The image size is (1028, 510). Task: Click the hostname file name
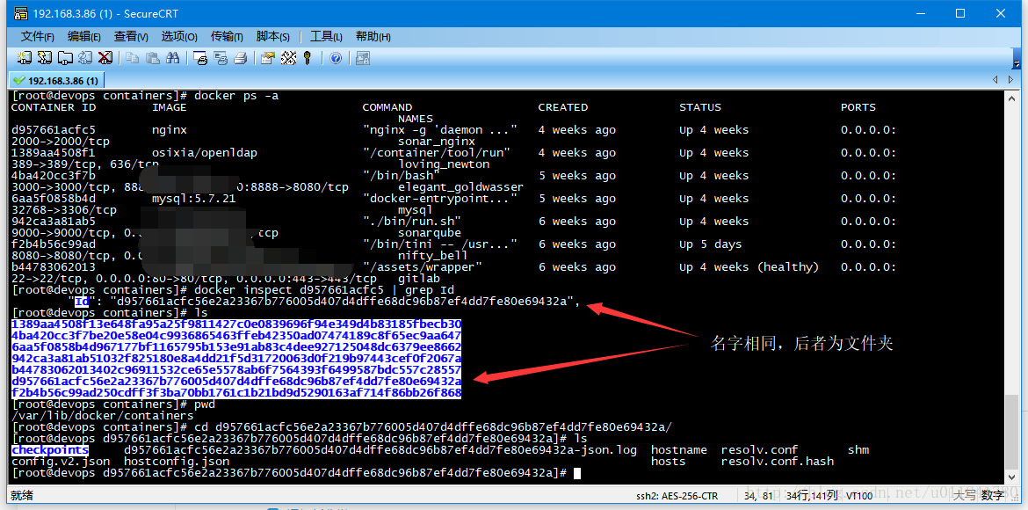(678, 449)
